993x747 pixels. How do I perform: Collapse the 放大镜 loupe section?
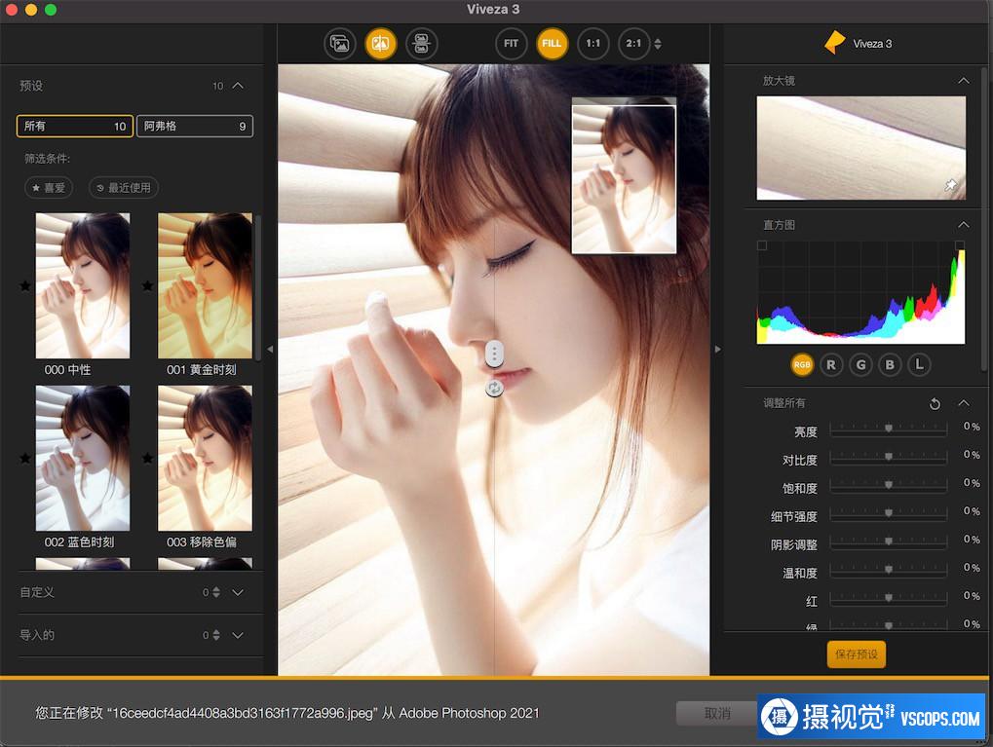click(x=963, y=81)
